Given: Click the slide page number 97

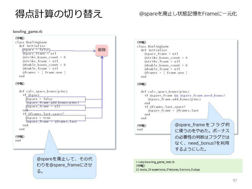Looking at the screenshot, I should 235,180.
